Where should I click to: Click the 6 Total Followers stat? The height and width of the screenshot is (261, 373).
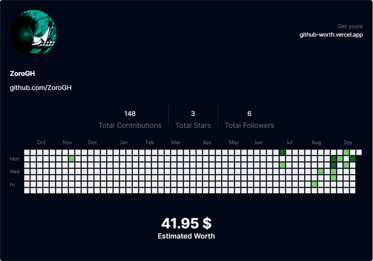tap(249, 119)
